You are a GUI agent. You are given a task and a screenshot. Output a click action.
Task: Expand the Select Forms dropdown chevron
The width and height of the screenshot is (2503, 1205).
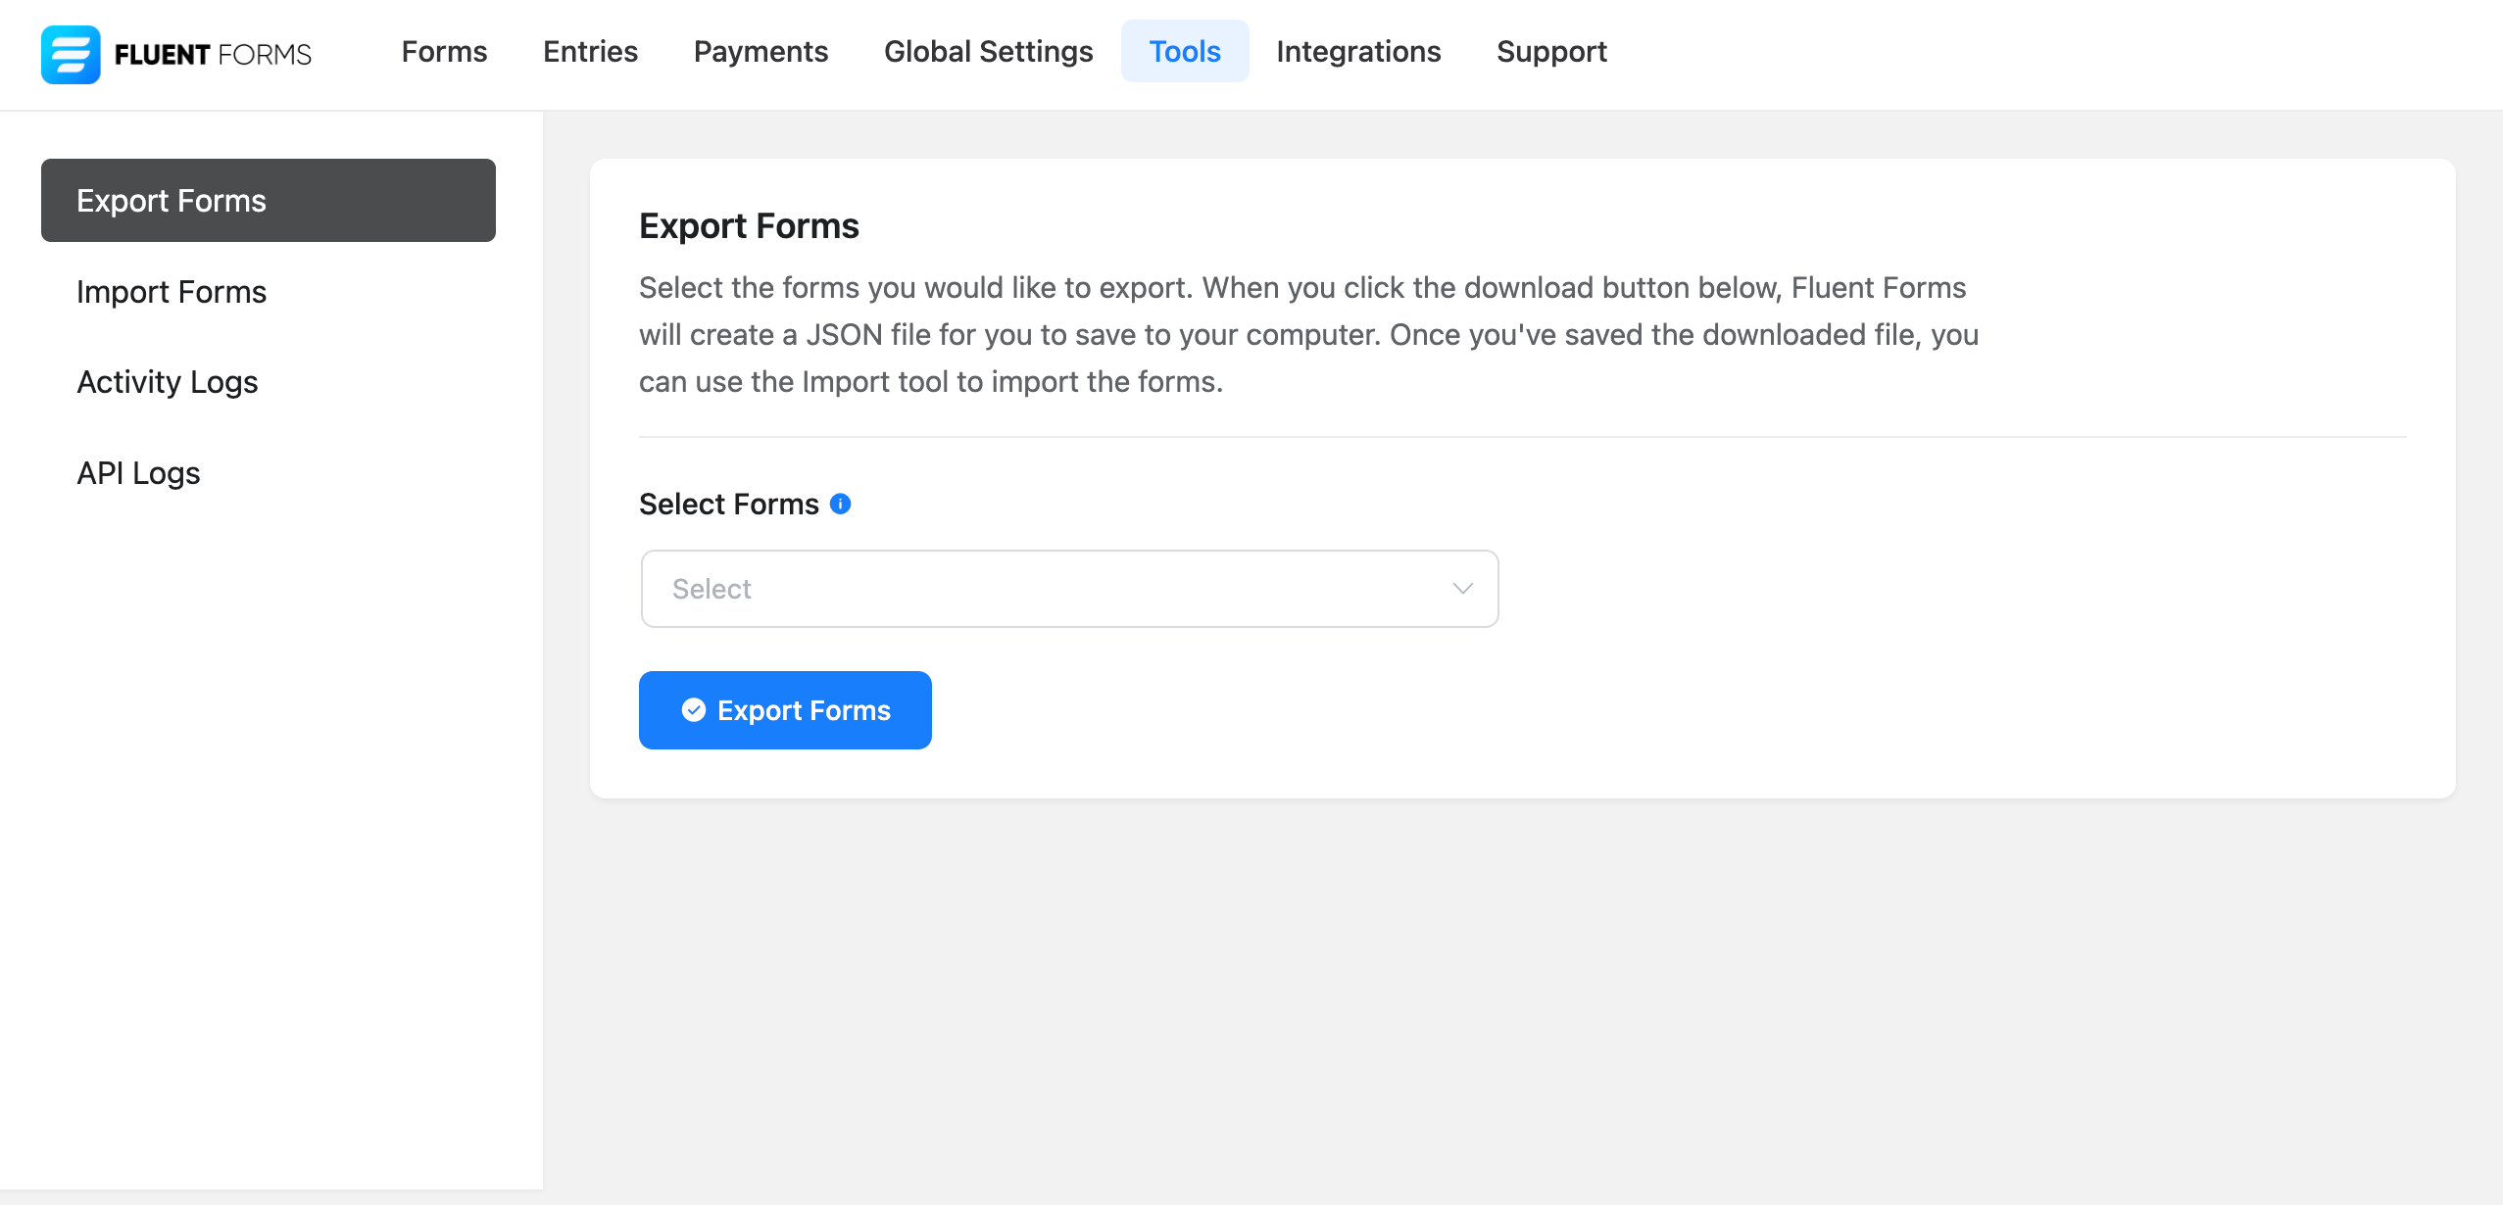(x=1462, y=589)
